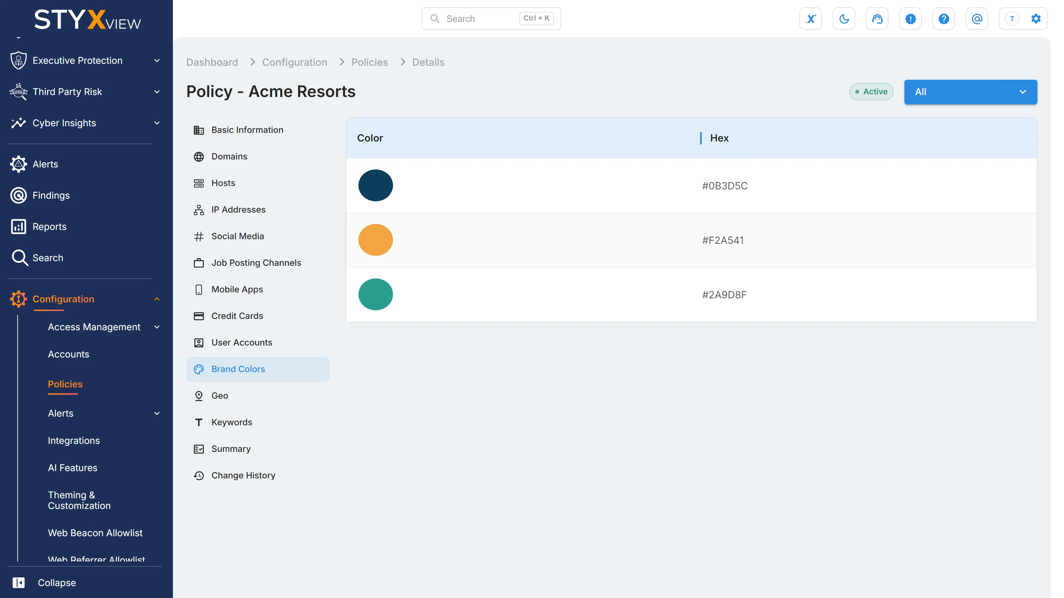Click the Hex column header
The height and width of the screenshot is (598, 1064).
pyautogui.click(x=719, y=138)
